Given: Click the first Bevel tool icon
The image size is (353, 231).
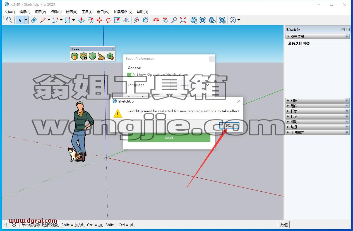Looking at the screenshot, I should pos(75,56).
